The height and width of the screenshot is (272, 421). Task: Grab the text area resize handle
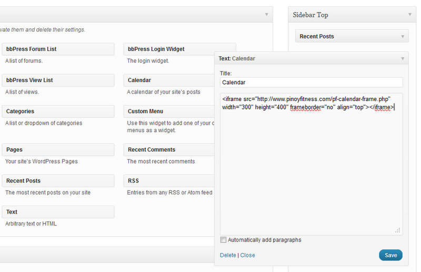tap(398, 230)
